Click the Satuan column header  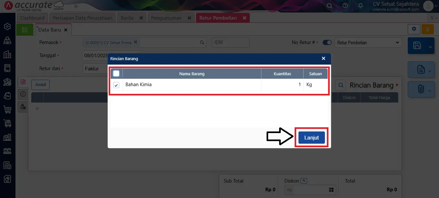(x=316, y=74)
